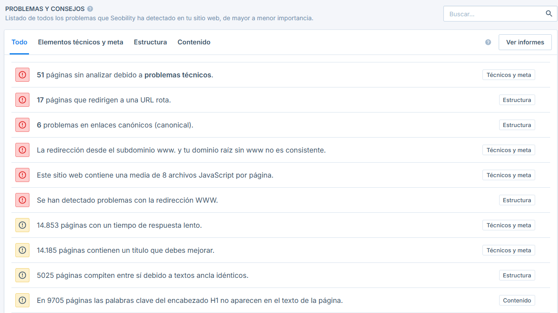Image resolution: width=558 pixels, height=313 pixels.
Task: Open '17 páginas que redirigen a una URL rota'
Action: click(x=104, y=100)
